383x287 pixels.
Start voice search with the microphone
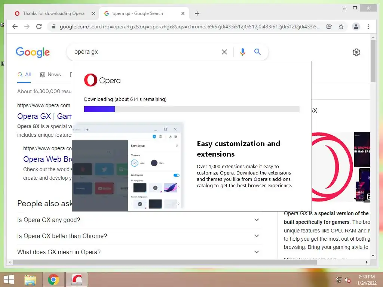(242, 52)
